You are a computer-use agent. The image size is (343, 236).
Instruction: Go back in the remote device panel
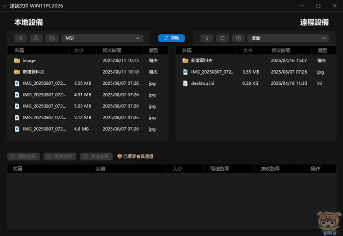click(207, 38)
